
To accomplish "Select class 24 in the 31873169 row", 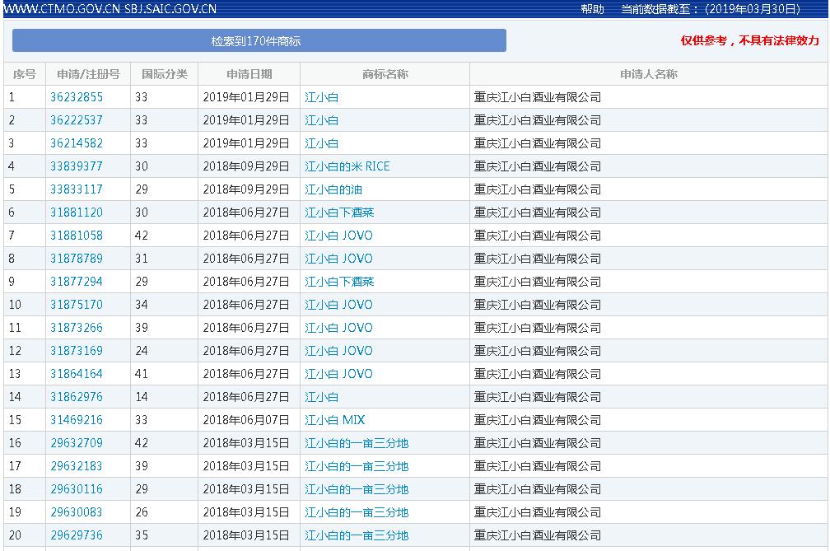I will tap(142, 351).
